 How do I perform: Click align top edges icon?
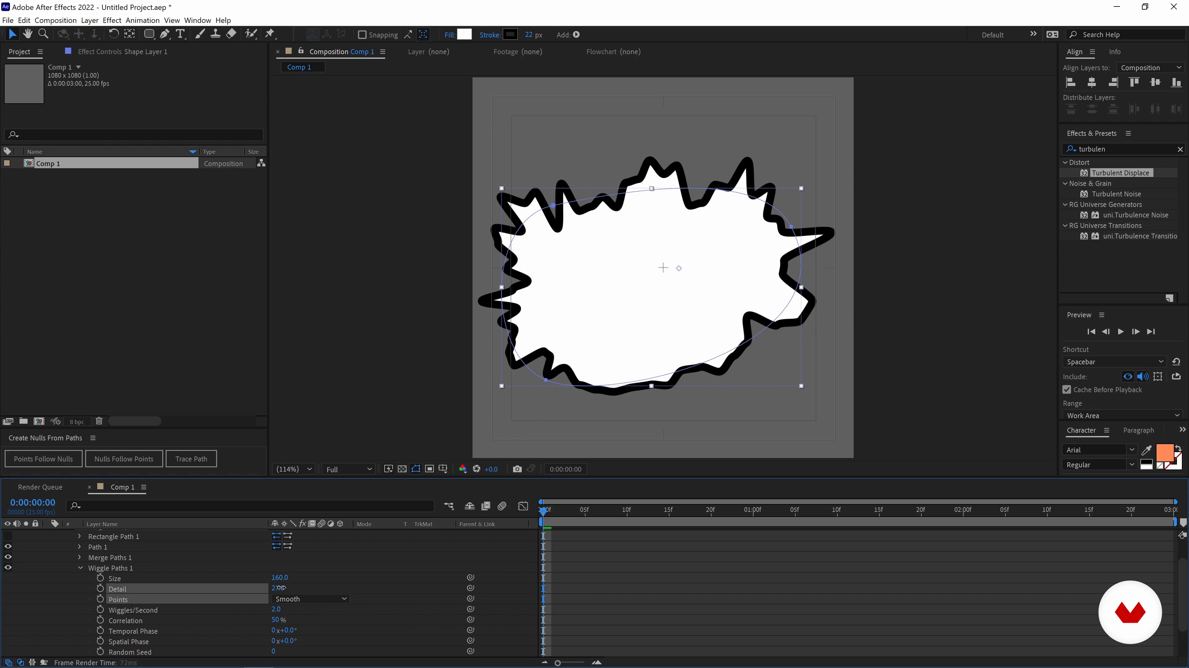coord(1134,83)
